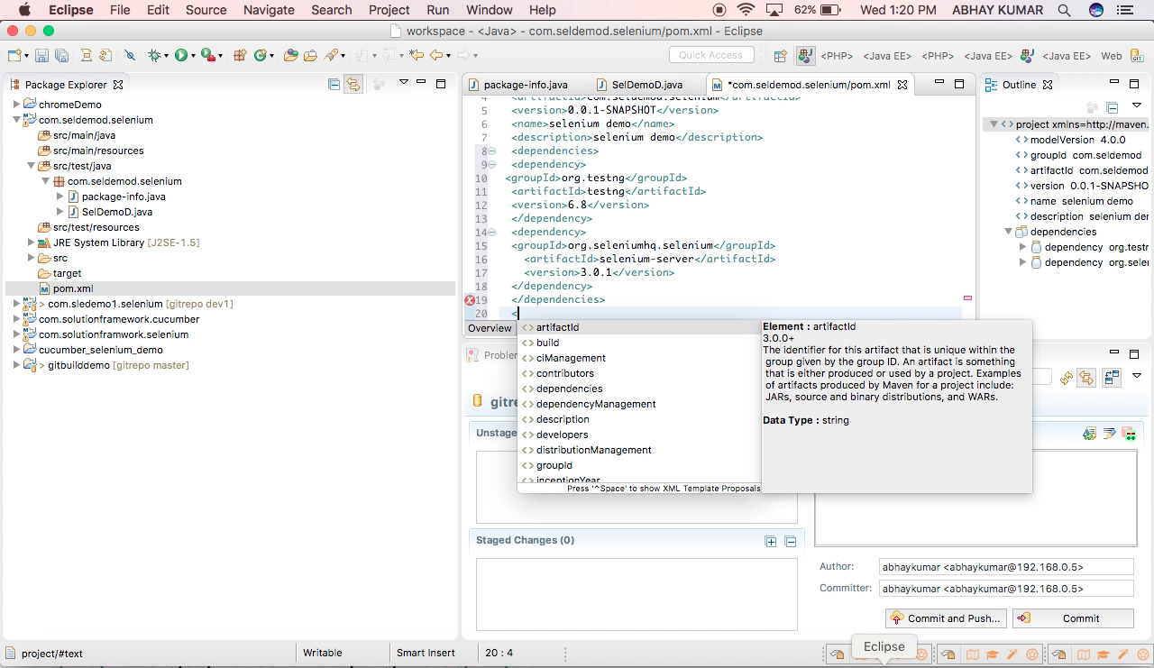Choose 'dependencyManagement' from the autocomplete list

point(638,404)
